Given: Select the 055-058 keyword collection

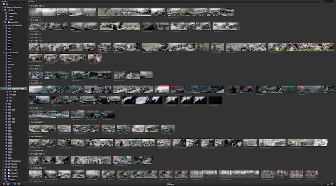Looking at the screenshot, I should click(11, 110).
